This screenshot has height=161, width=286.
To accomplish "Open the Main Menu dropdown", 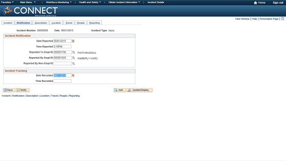I will tap(28, 2).
